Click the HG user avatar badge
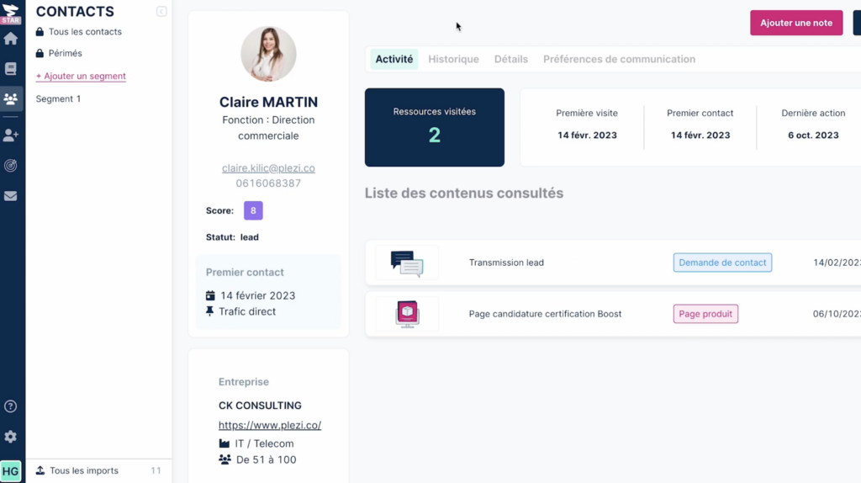Viewport: 861px width, 483px height. coord(11,470)
